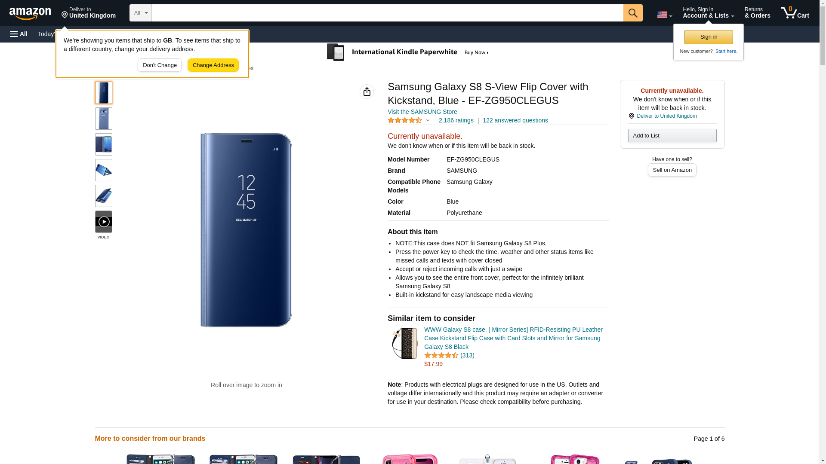826x464 pixels.
Task: Select the second product thumbnail image
Action: point(104,119)
